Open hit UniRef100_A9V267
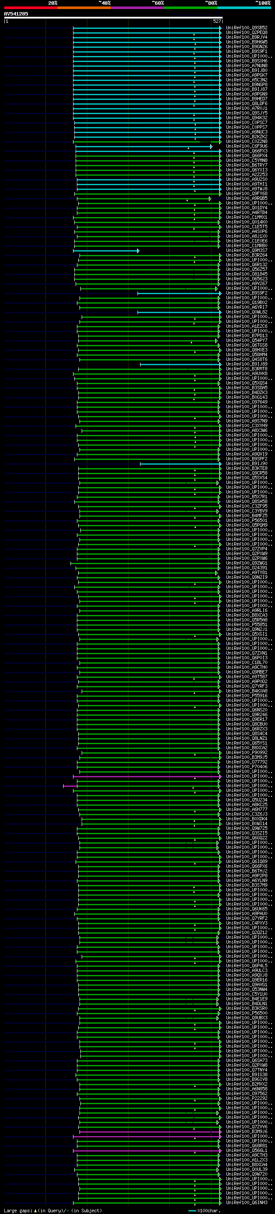The width and height of the screenshot is (275, 1214). (x=247, y=284)
